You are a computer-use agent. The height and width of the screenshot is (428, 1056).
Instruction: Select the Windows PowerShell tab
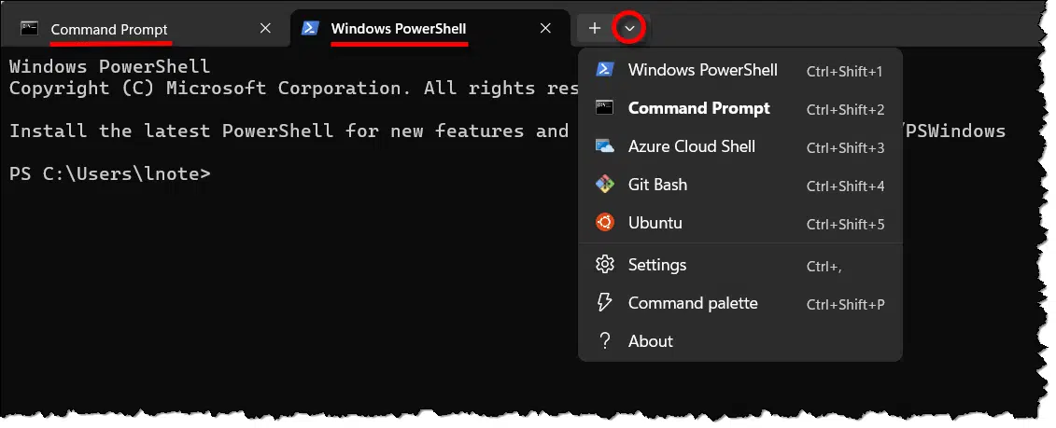399,30
